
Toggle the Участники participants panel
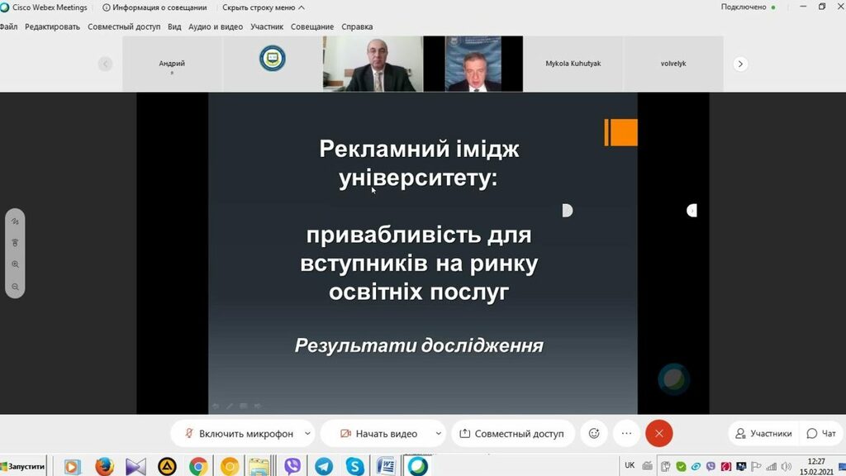[x=763, y=433]
